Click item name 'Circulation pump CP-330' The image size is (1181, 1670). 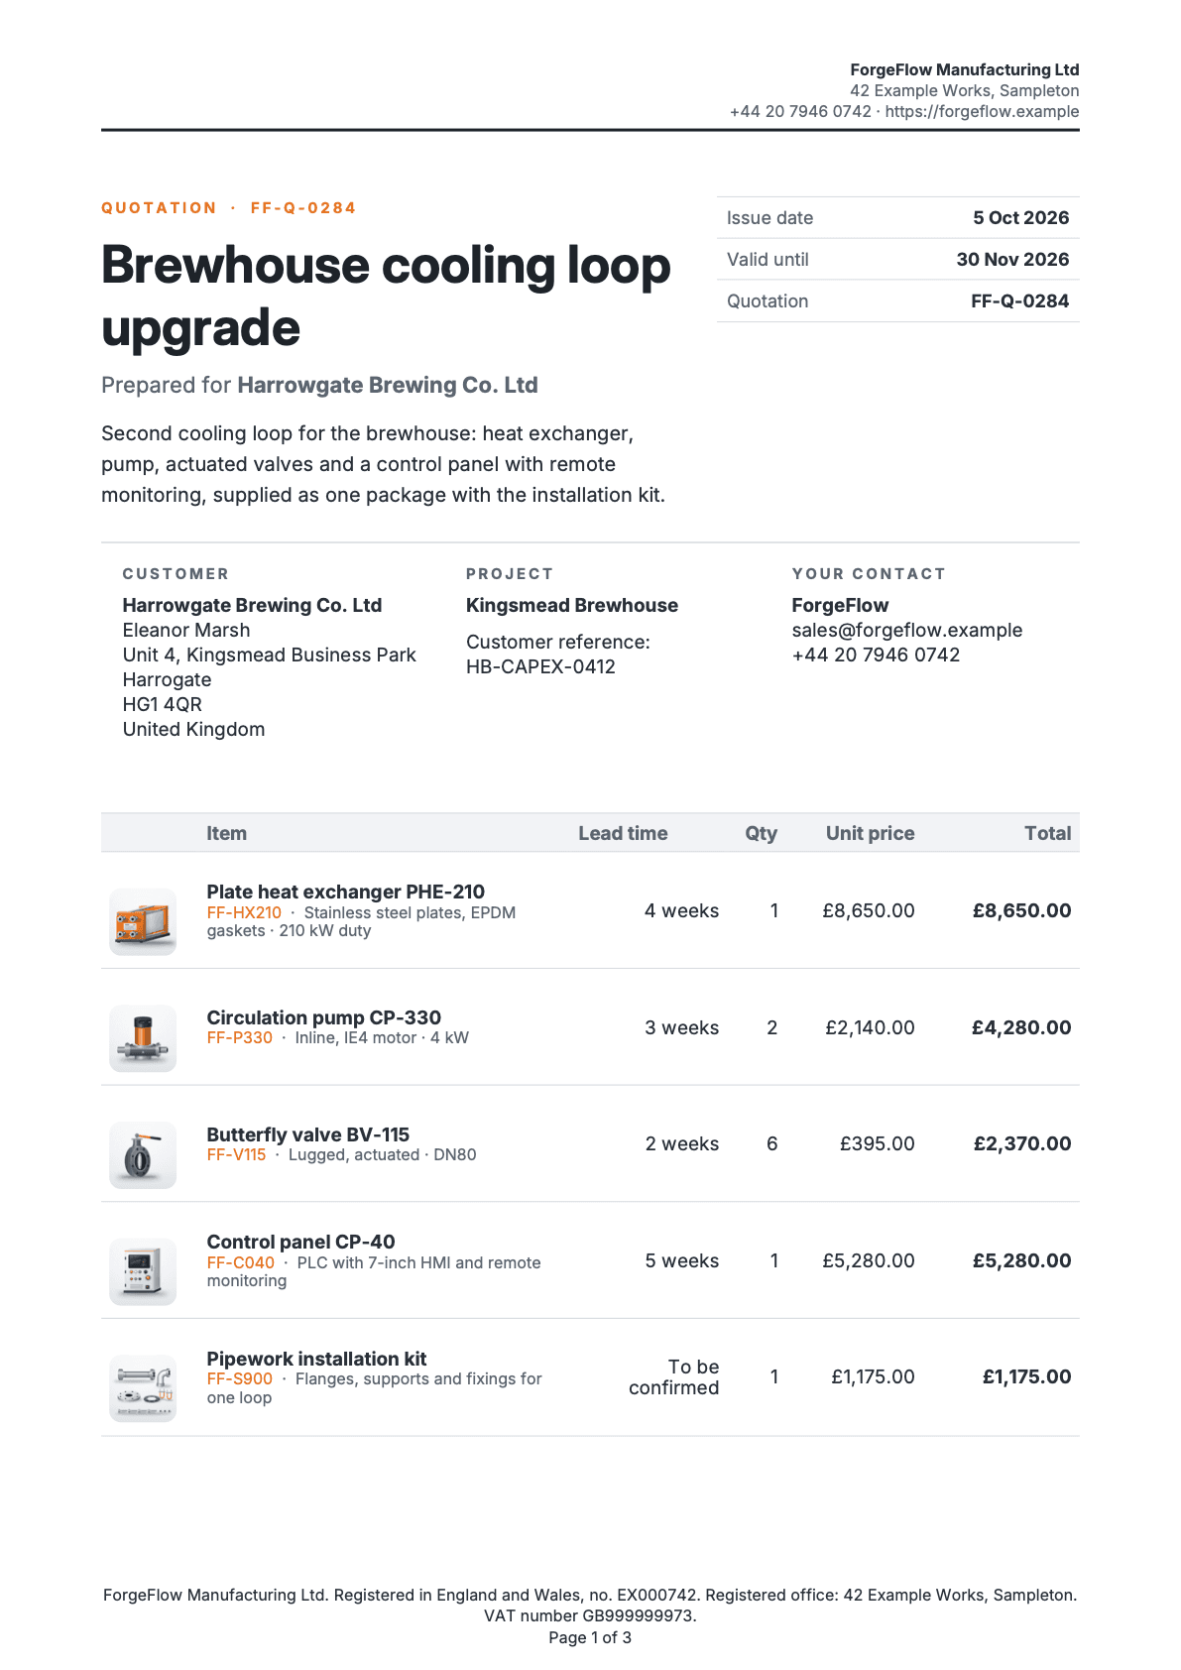(x=323, y=1017)
